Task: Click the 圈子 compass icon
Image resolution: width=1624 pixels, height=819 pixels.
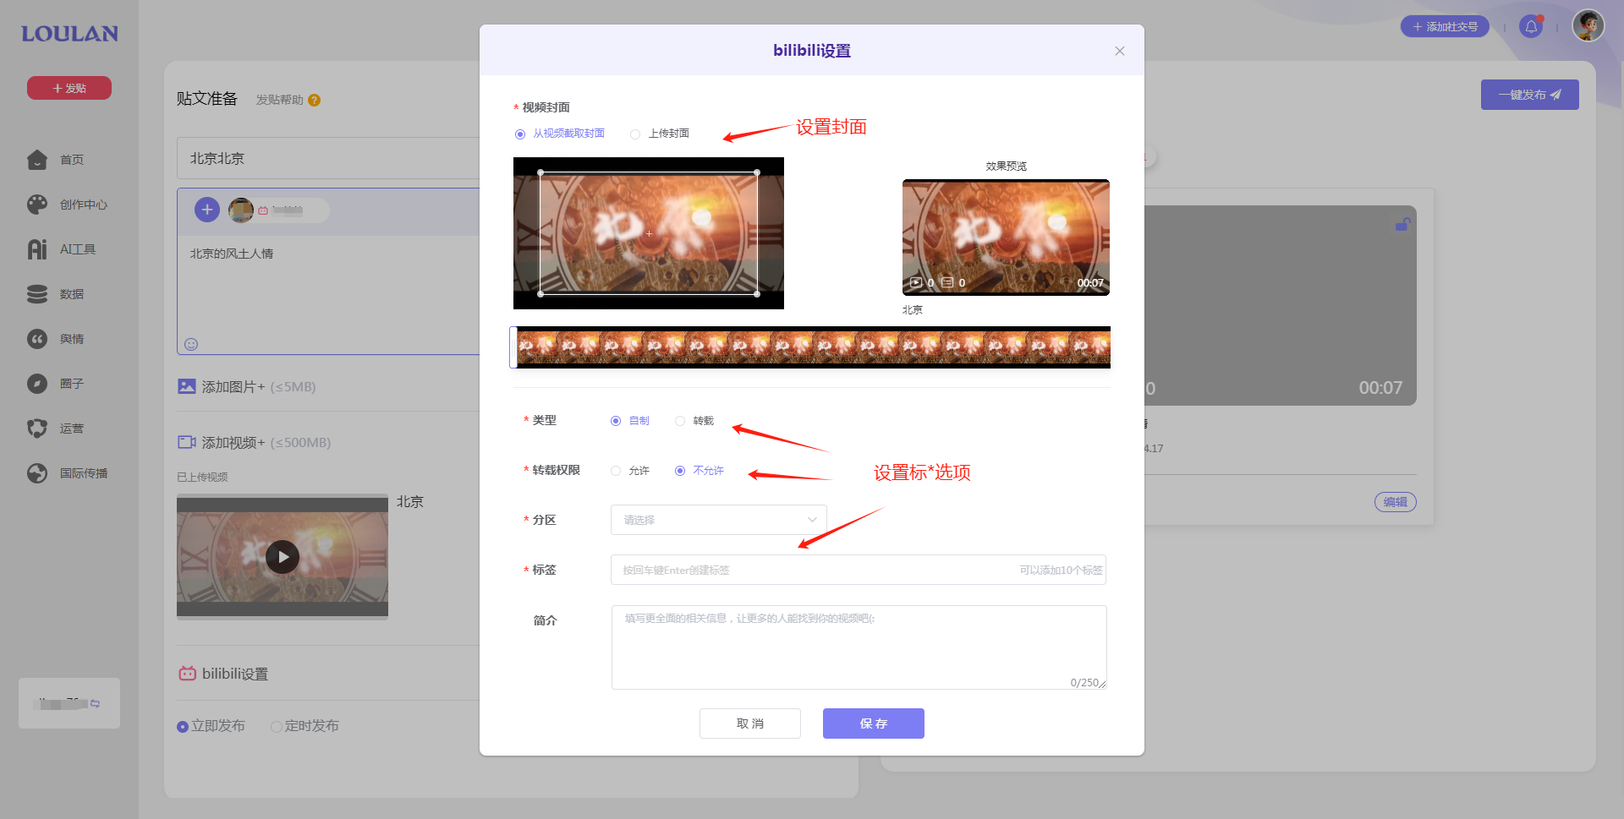Action: [37, 384]
